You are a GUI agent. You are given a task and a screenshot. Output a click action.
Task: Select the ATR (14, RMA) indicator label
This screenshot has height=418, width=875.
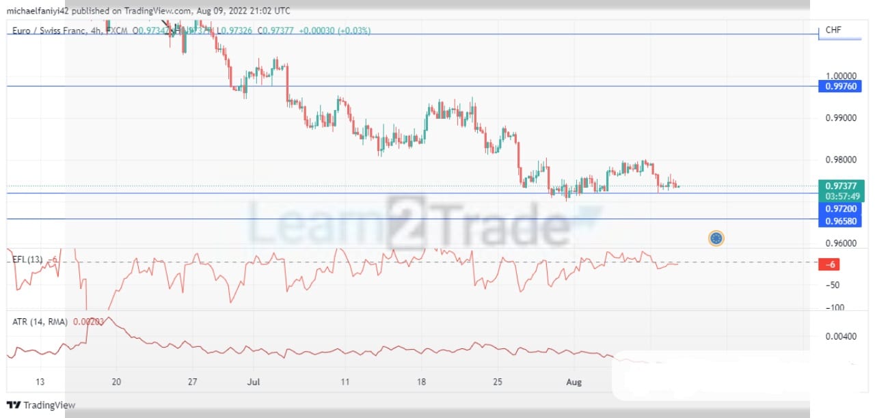coord(40,321)
